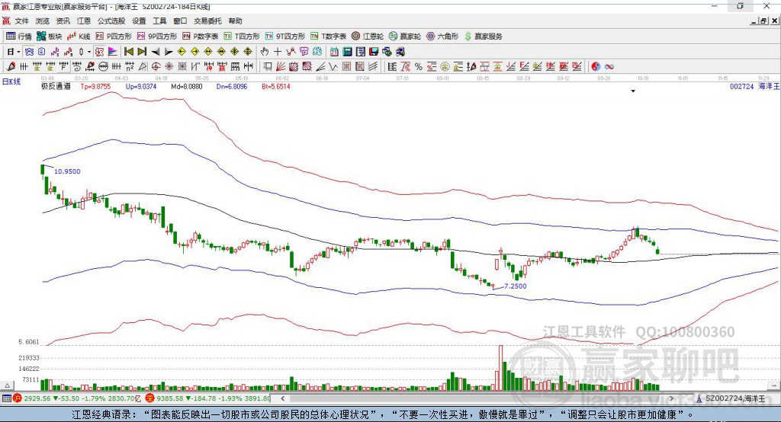The image size is (781, 422).
Task: Open the P四方形 tool
Action: (114, 37)
